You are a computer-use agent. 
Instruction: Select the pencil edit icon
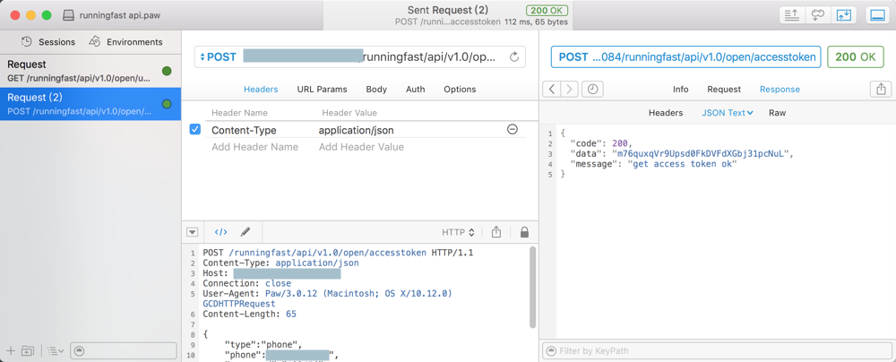pos(246,232)
